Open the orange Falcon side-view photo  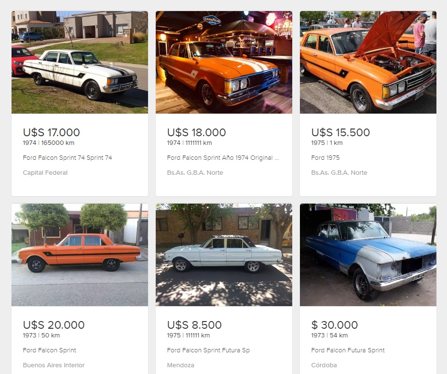(x=80, y=255)
